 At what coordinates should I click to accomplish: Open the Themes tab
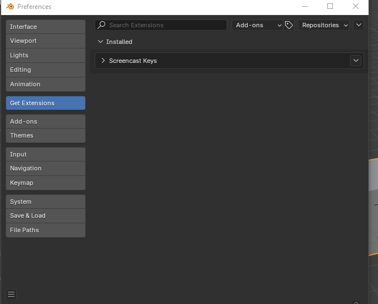(x=46, y=136)
